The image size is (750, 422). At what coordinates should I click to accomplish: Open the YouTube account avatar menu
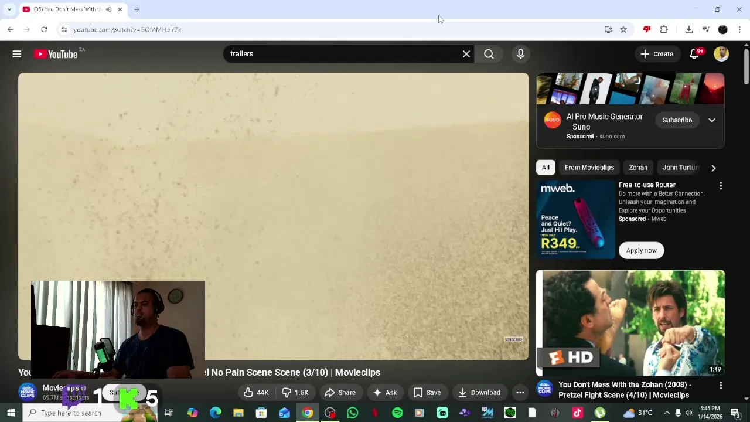point(721,54)
